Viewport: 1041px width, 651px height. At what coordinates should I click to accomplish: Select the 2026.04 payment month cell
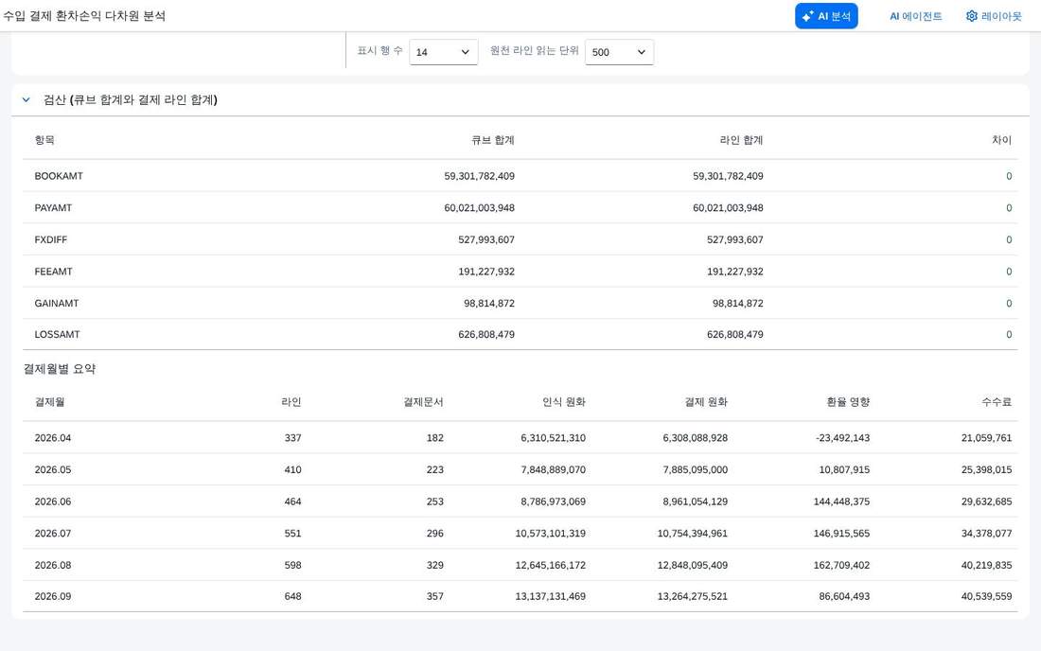[52, 438]
